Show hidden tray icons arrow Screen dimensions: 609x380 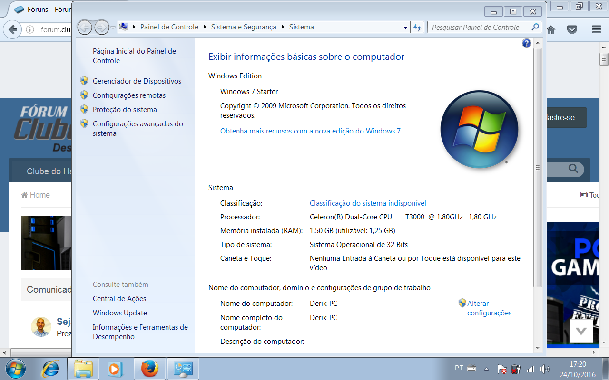click(x=486, y=369)
